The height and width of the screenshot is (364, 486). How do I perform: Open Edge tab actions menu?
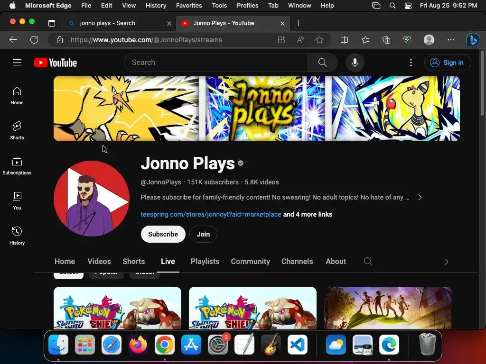pos(52,23)
